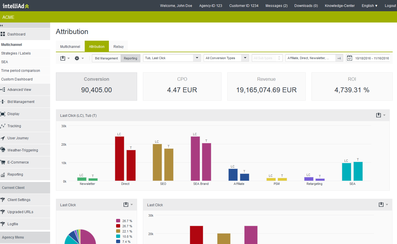Switch to the Multichannel tab
Screen dimensions: 397x244
point(70,46)
